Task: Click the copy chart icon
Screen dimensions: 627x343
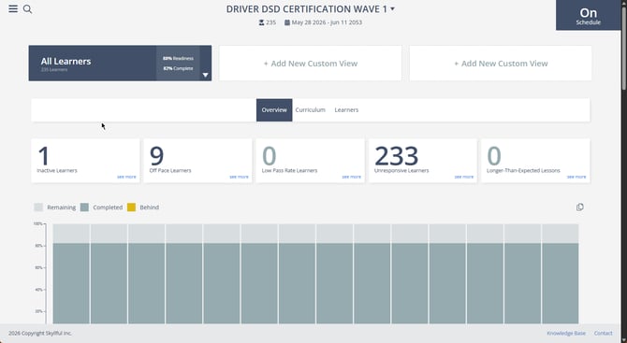Action: coord(580,207)
